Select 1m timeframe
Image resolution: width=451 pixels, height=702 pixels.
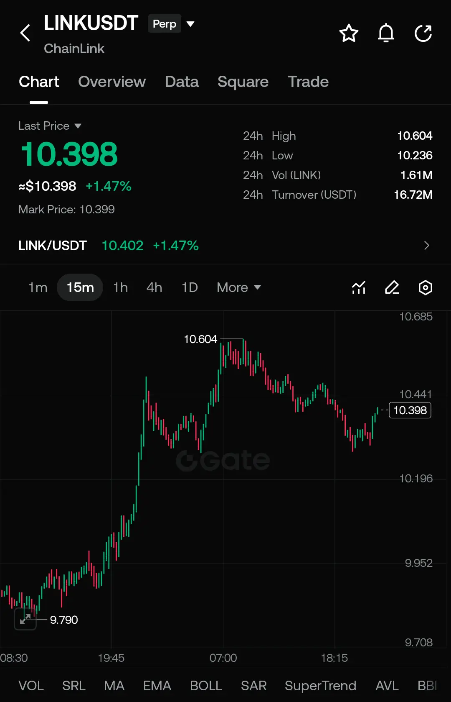coord(38,287)
